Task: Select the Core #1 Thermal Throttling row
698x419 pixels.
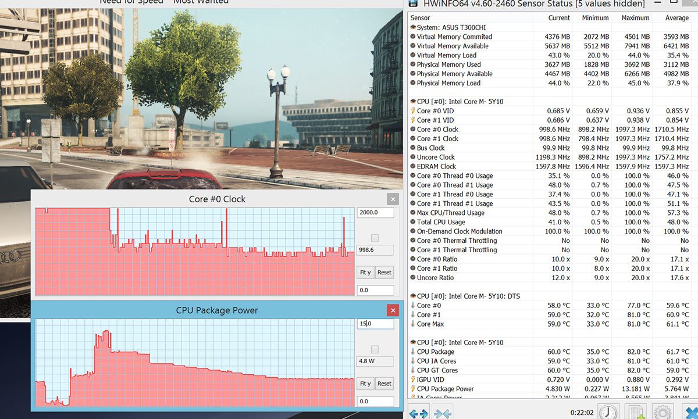Action: (550, 250)
